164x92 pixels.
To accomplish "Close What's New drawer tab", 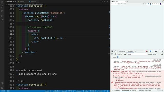I will (x=130, y=90).
